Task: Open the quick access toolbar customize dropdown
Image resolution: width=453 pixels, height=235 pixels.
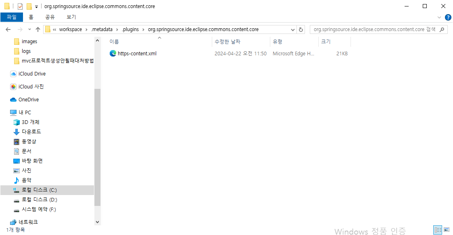Action: (36, 6)
